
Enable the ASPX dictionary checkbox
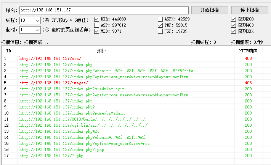point(160,19)
